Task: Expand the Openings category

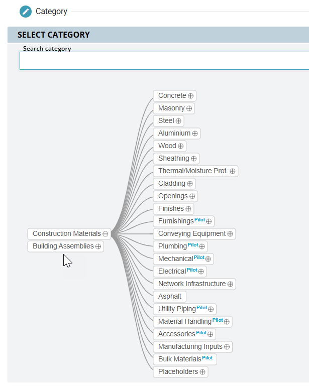Action: (x=192, y=196)
